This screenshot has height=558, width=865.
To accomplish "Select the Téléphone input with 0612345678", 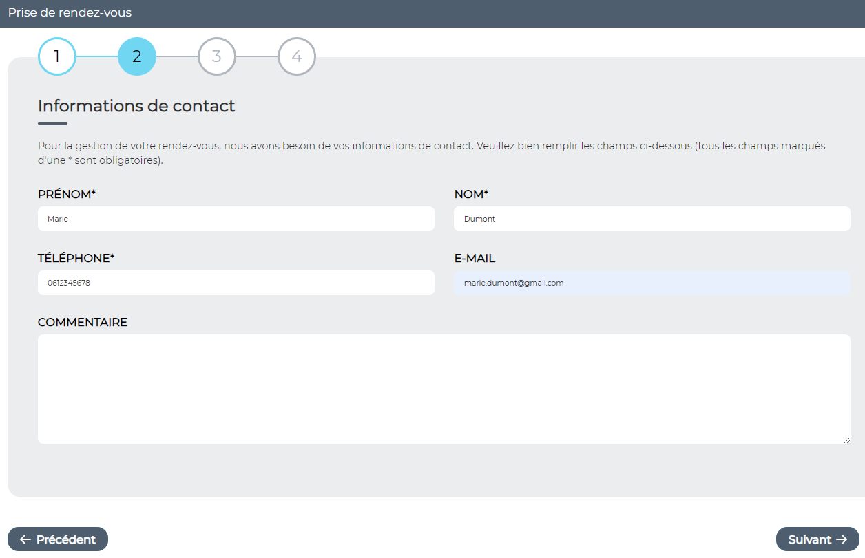I will pos(236,283).
